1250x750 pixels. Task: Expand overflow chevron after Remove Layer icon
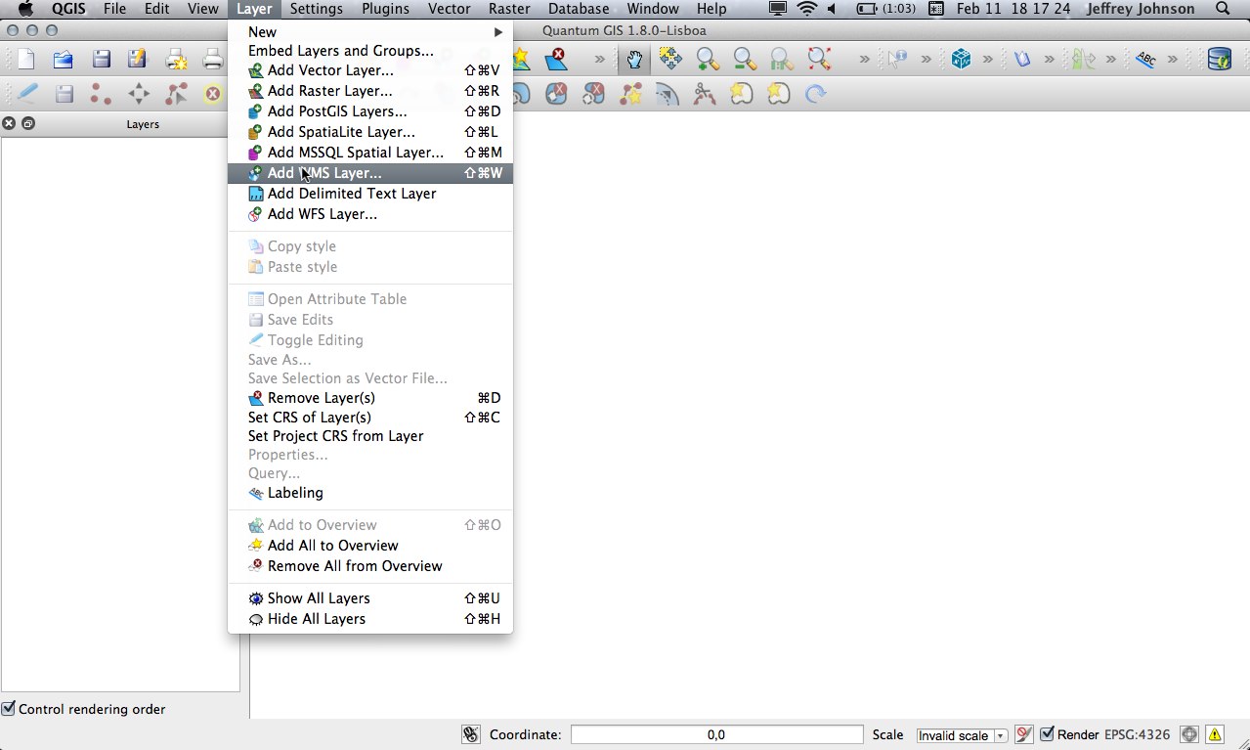[x=600, y=60]
